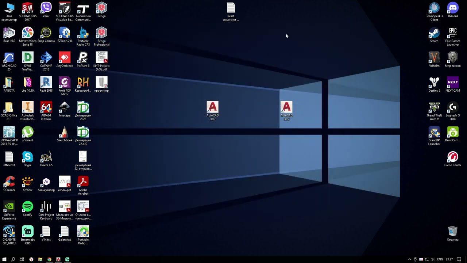Open the notification center
This screenshot has width=467, height=263.
459,259
